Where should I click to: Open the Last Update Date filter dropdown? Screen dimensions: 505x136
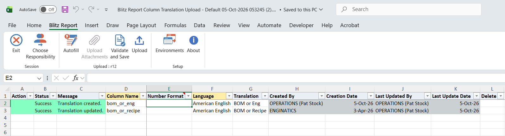476,96
